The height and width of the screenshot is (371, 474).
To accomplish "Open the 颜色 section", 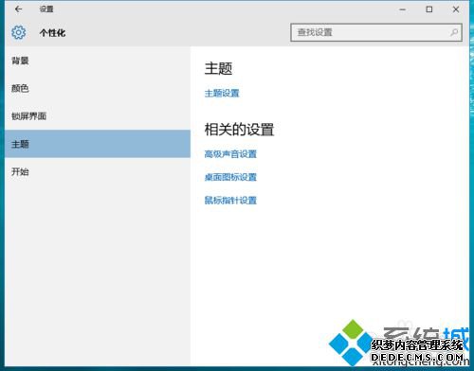I will [x=98, y=88].
